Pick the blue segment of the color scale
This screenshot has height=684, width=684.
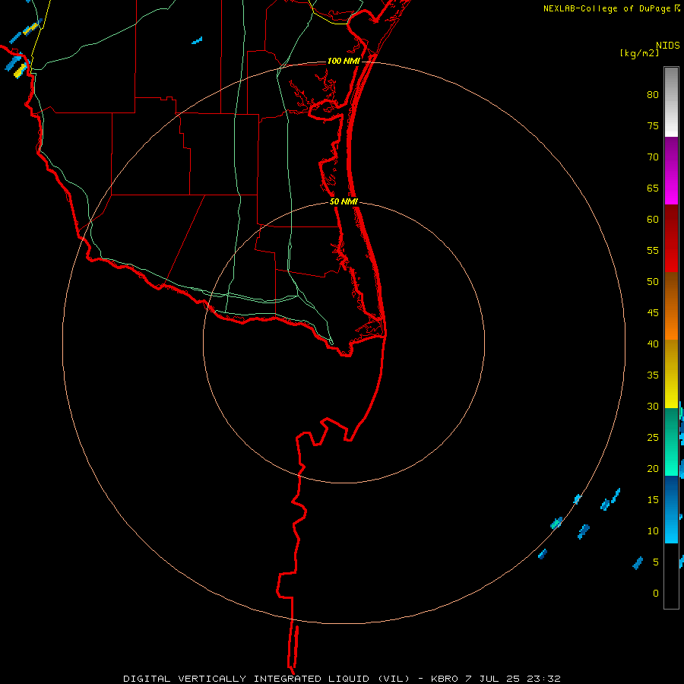point(671,509)
